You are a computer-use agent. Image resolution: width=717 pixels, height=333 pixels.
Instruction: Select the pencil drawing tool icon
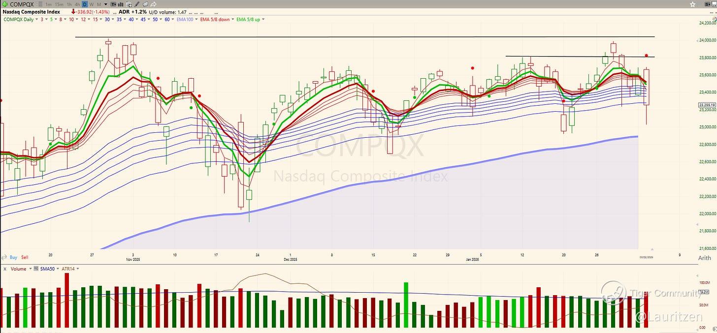136,4
